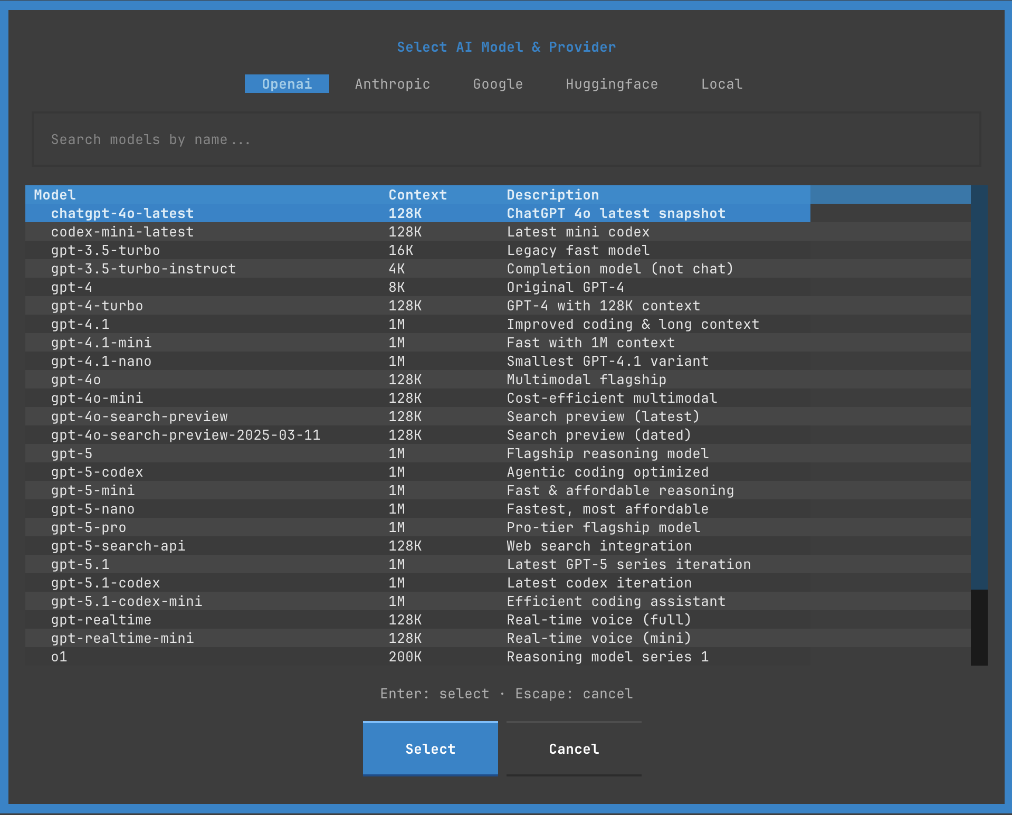Open the Google provider tab
The image size is (1012, 815).
tap(498, 84)
